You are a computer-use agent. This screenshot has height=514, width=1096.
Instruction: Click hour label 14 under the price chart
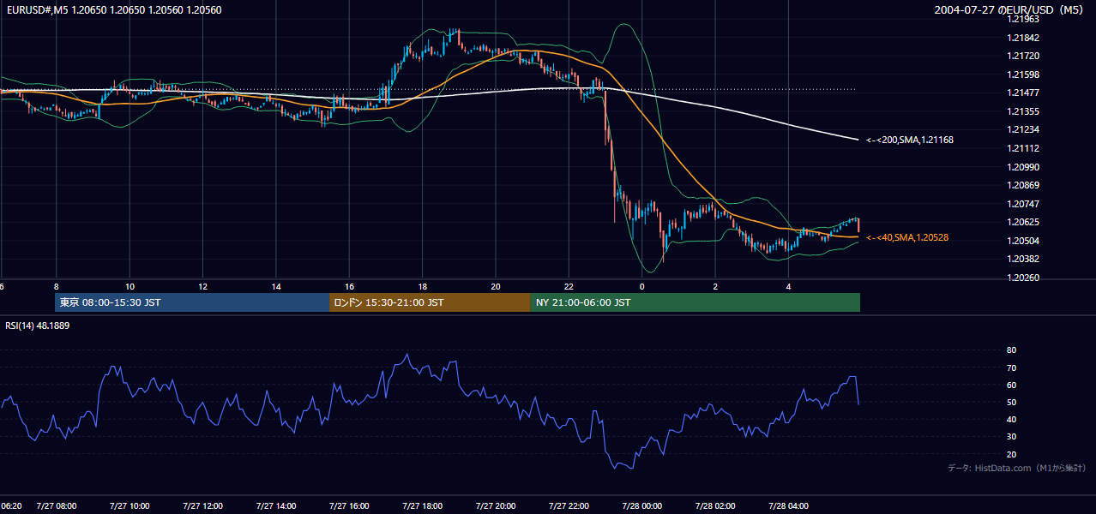[x=275, y=286]
